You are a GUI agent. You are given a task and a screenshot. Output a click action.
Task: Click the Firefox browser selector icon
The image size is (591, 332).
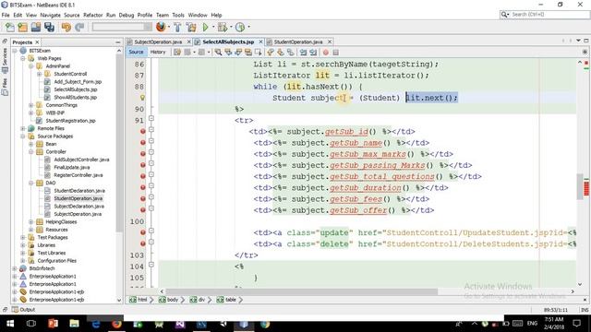coord(161,27)
